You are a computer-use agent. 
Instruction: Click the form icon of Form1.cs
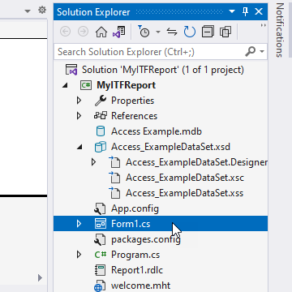101,224
